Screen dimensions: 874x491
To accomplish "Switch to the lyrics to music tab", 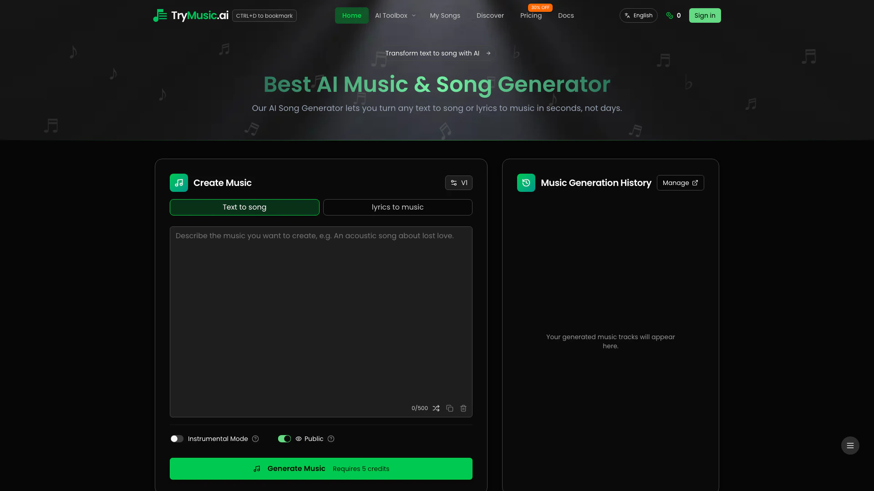I will [x=397, y=207].
